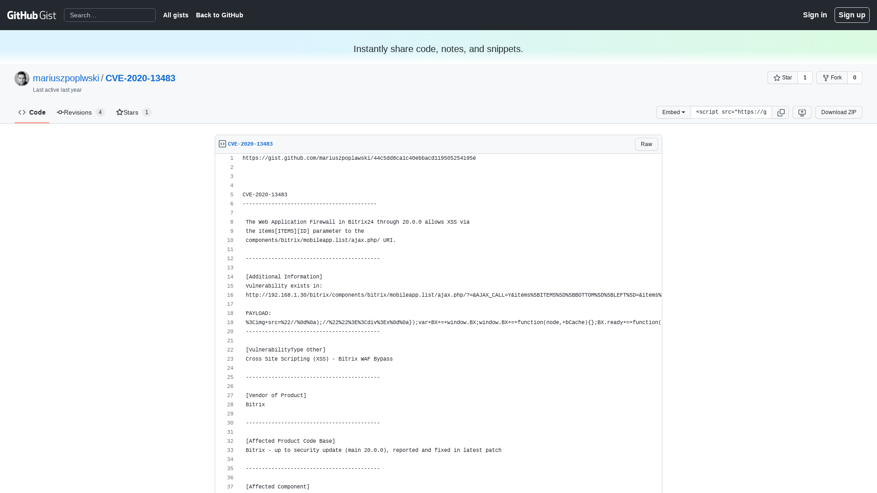Click the Sign up button
This screenshot has width=877, height=493.
click(852, 15)
